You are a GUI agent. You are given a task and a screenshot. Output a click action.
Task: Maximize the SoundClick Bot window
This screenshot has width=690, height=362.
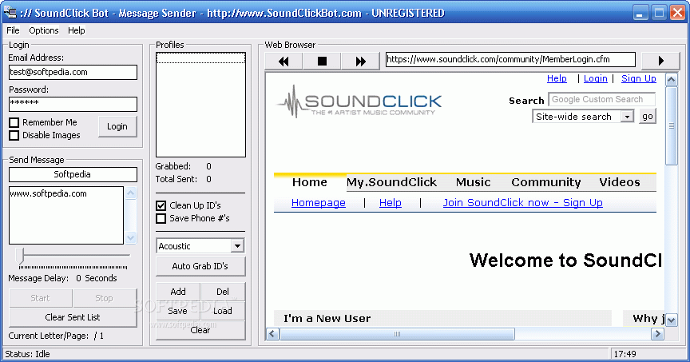click(659, 13)
